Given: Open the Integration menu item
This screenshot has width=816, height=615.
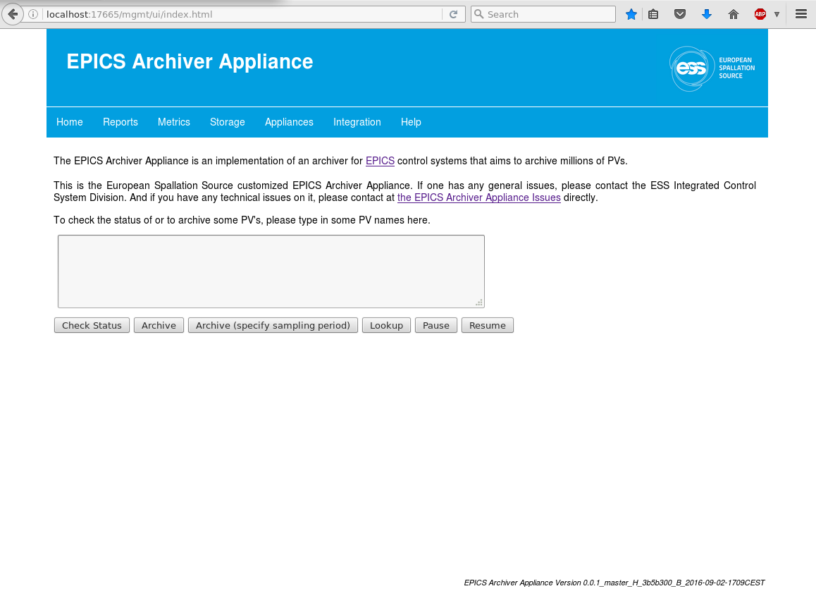Looking at the screenshot, I should (357, 122).
